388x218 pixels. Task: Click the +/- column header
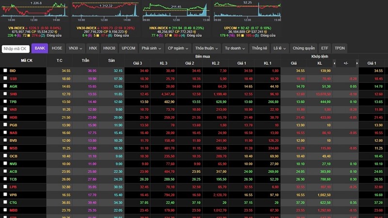pos(346,63)
